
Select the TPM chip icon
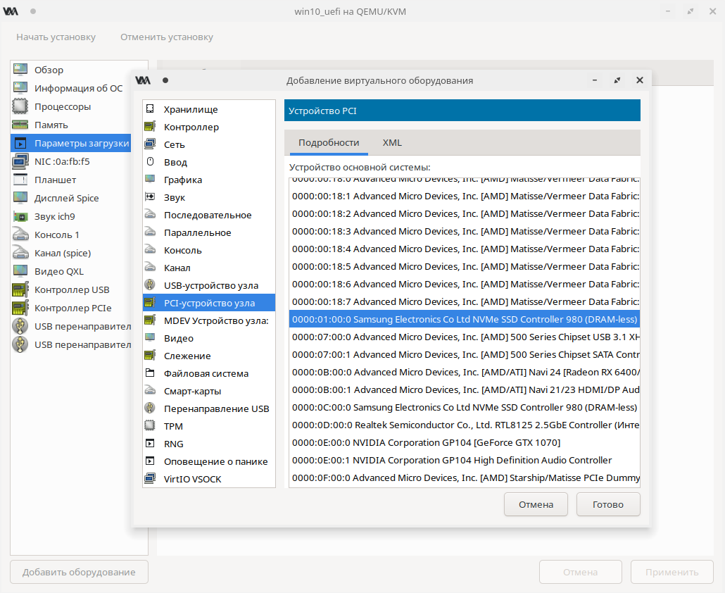(x=150, y=425)
